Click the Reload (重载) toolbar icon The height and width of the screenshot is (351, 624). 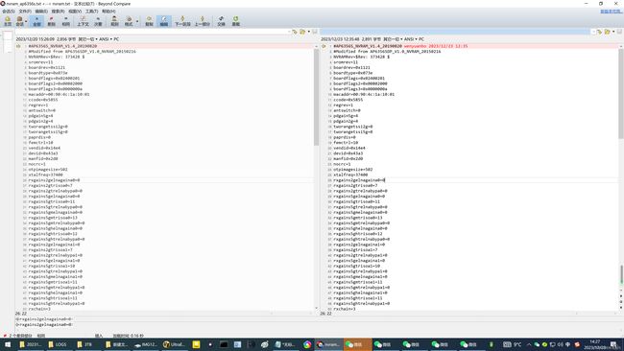[x=236, y=21]
